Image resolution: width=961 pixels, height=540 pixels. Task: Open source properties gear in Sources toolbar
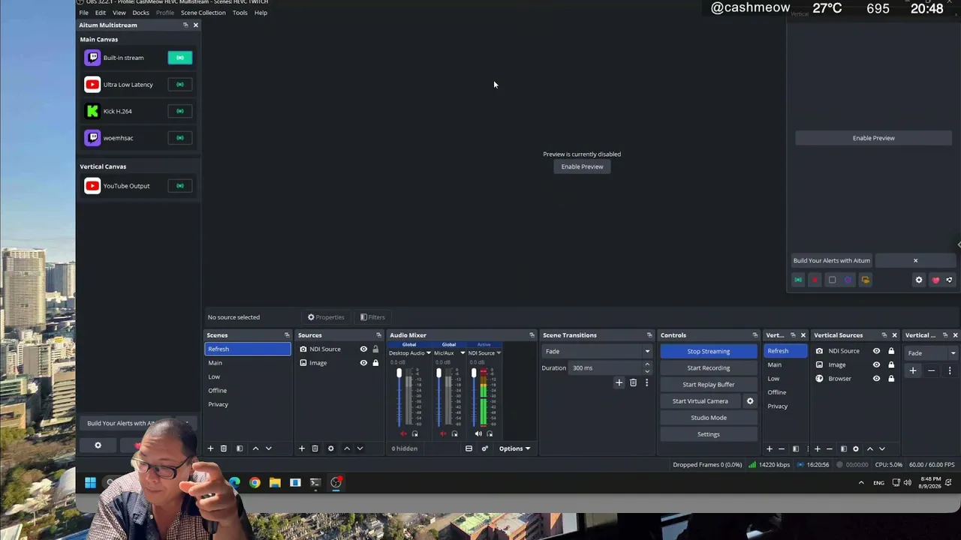(331, 448)
